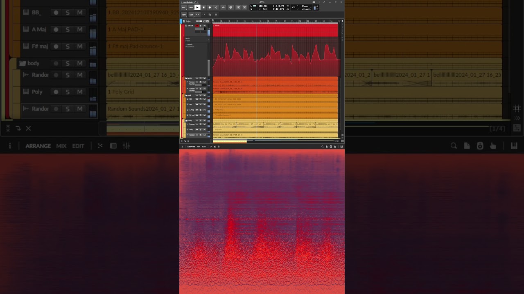Arm record on the Poly track
The height and width of the screenshot is (294, 524).
tap(197, 129)
